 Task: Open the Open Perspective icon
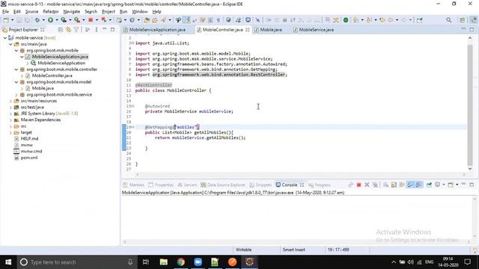[x=463, y=20]
